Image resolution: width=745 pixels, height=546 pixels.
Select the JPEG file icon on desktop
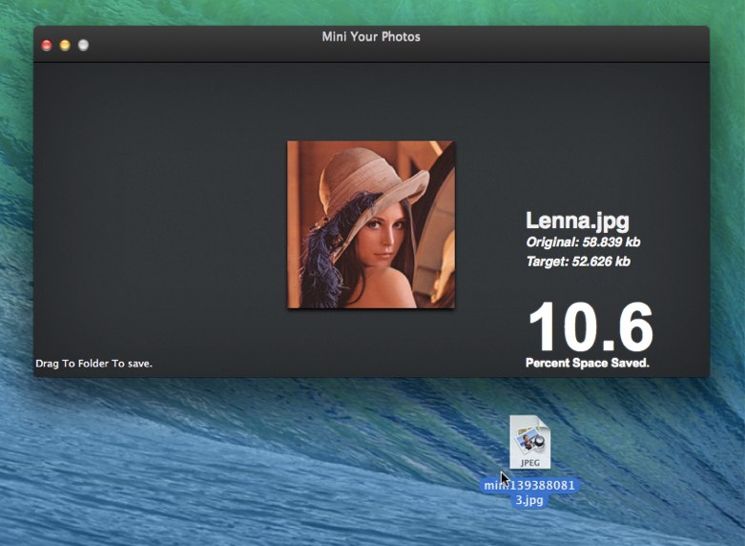(529, 442)
